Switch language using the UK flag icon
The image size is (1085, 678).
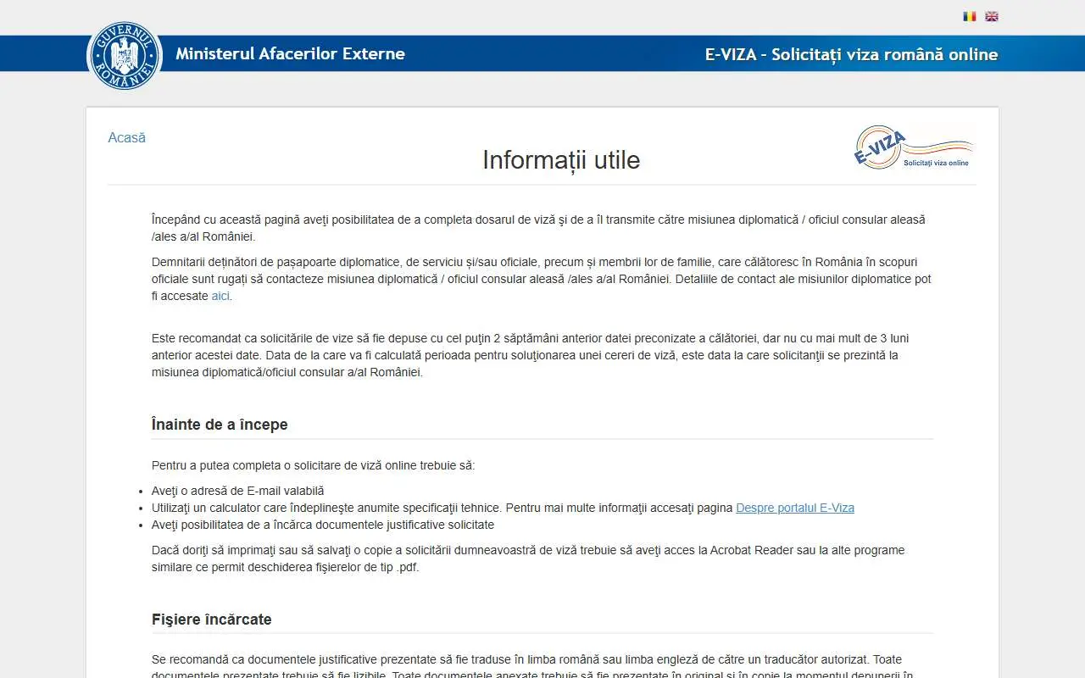tap(992, 16)
